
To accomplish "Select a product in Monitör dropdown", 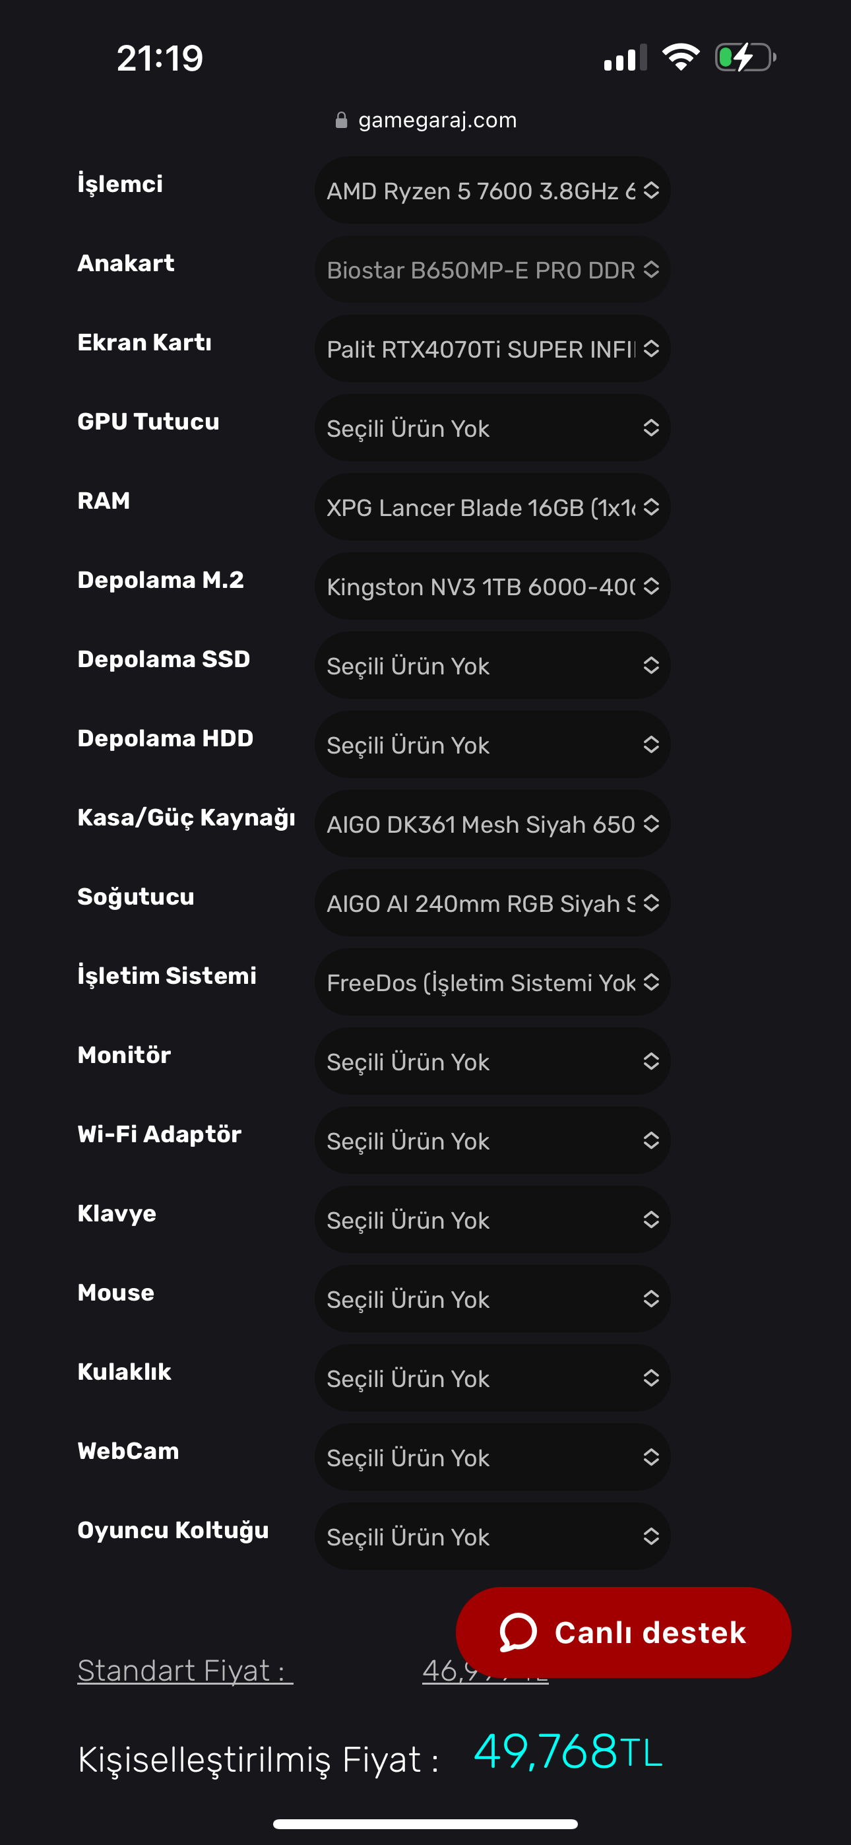I will tap(492, 1062).
